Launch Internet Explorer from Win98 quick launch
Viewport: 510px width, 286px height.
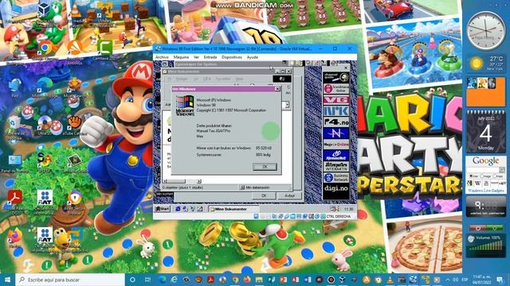click(178, 209)
